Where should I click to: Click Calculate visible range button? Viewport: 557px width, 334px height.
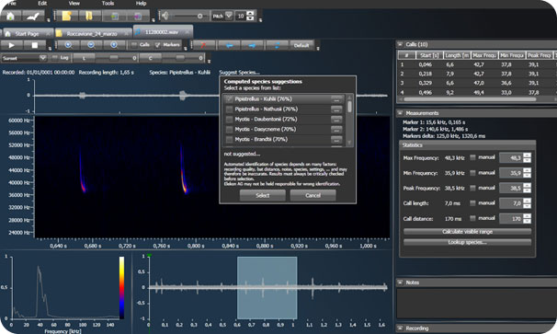[x=467, y=232]
